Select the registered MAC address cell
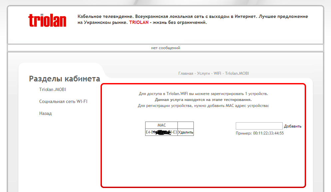This screenshot has width=331, height=192. click(x=162, y=132)
